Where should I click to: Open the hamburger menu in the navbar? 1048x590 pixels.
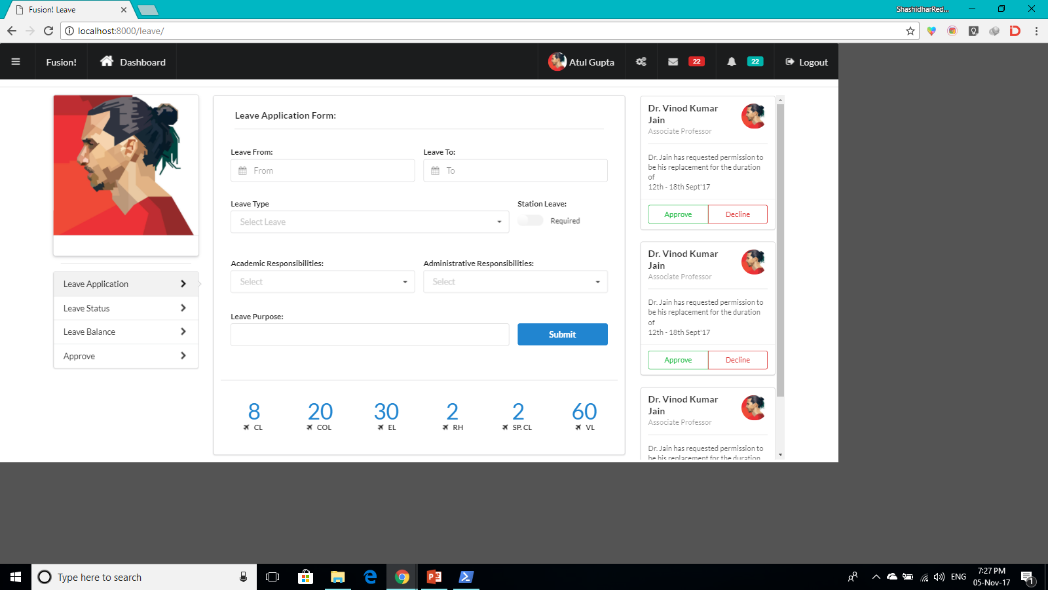click(x=16, y=62)
